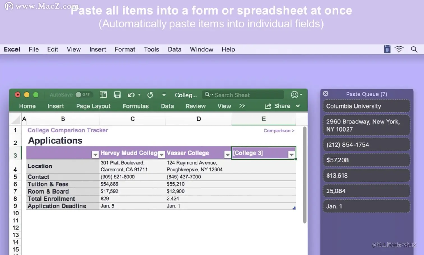Click the (845) 437-7000 contact cell
The image size is (424, 255).
pyautogui.click(x=199, y=177)
